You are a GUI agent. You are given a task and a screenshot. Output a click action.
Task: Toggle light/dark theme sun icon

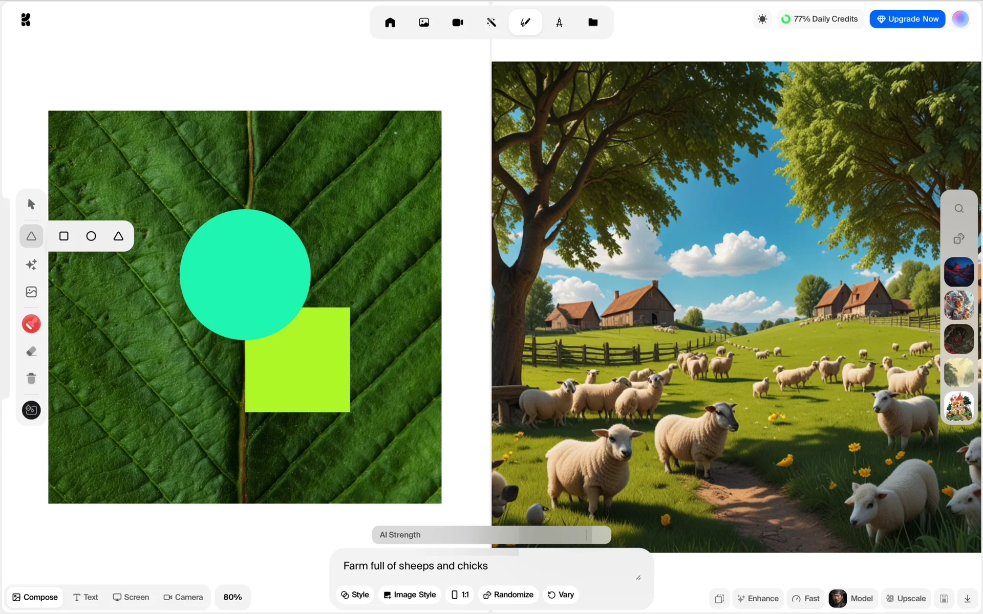tap(762, 19)
